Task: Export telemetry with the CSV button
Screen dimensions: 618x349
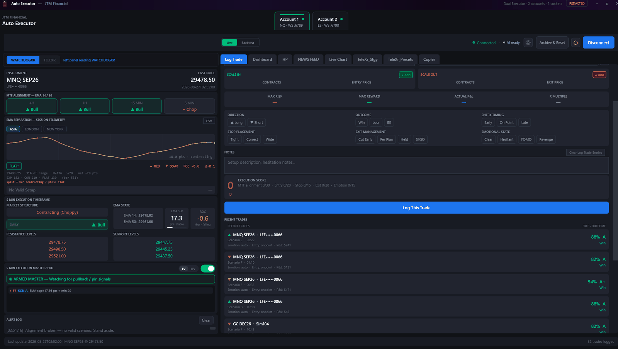Action: pos(209,121)
